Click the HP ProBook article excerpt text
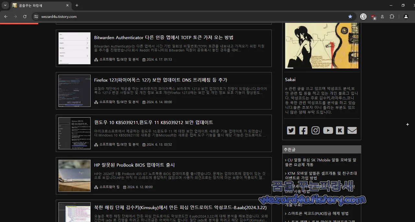 point(179,176)
